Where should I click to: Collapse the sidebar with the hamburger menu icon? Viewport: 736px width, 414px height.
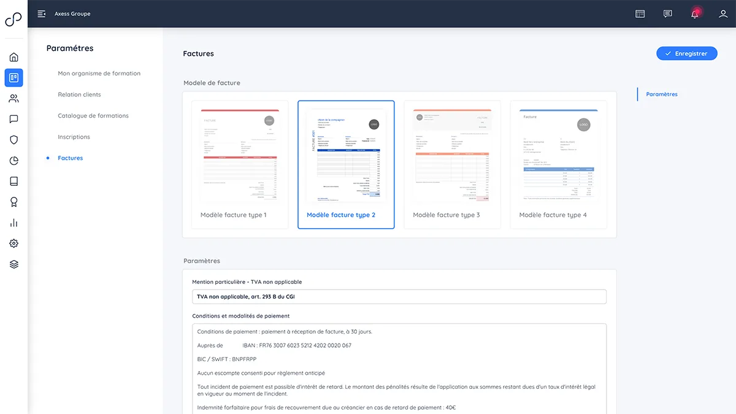coord(42,13)
